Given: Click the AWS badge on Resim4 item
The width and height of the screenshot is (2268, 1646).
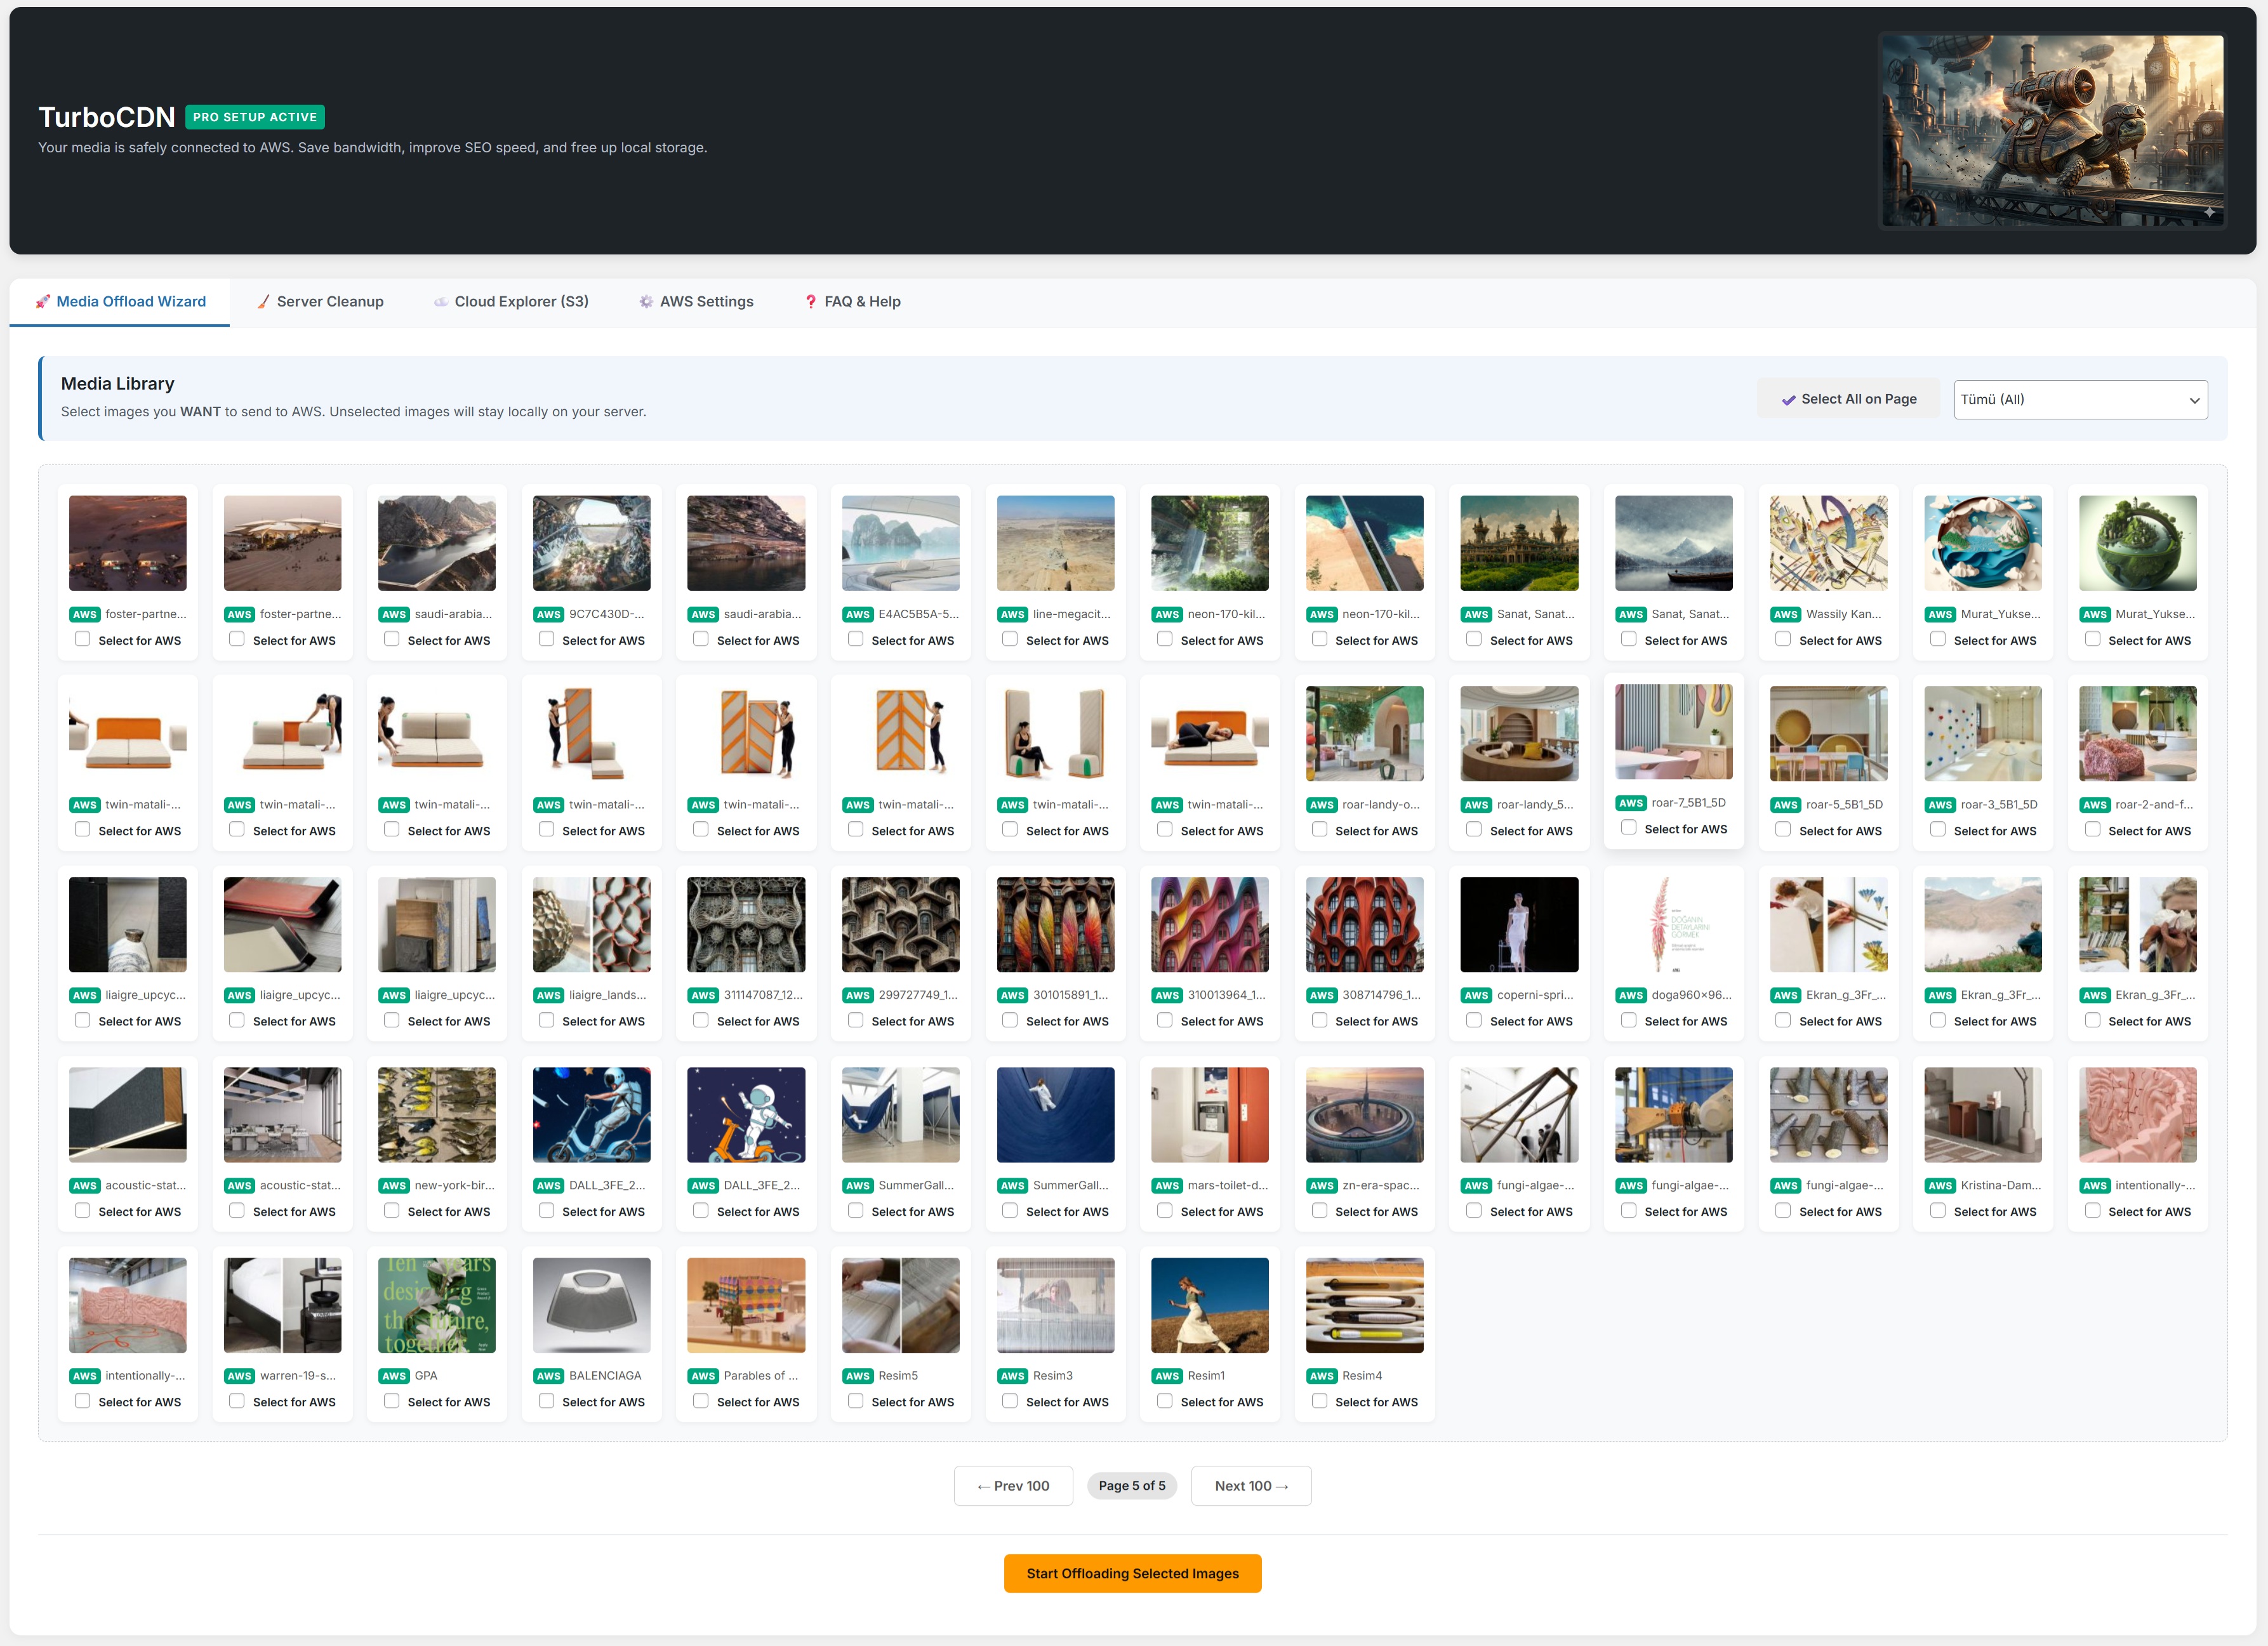Looking at the screenshot, I should click(1321, 1376).
